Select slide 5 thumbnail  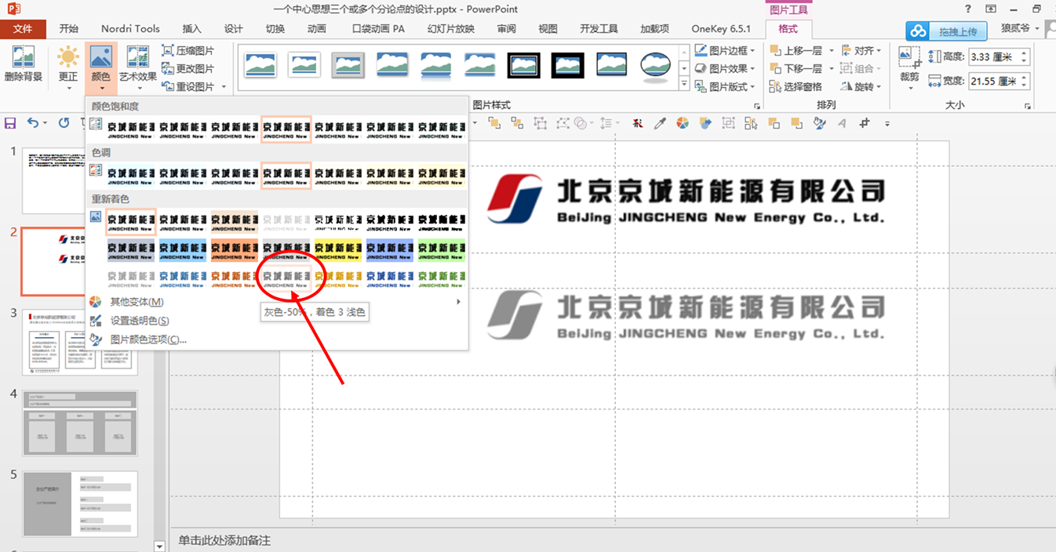pos(79,504)
